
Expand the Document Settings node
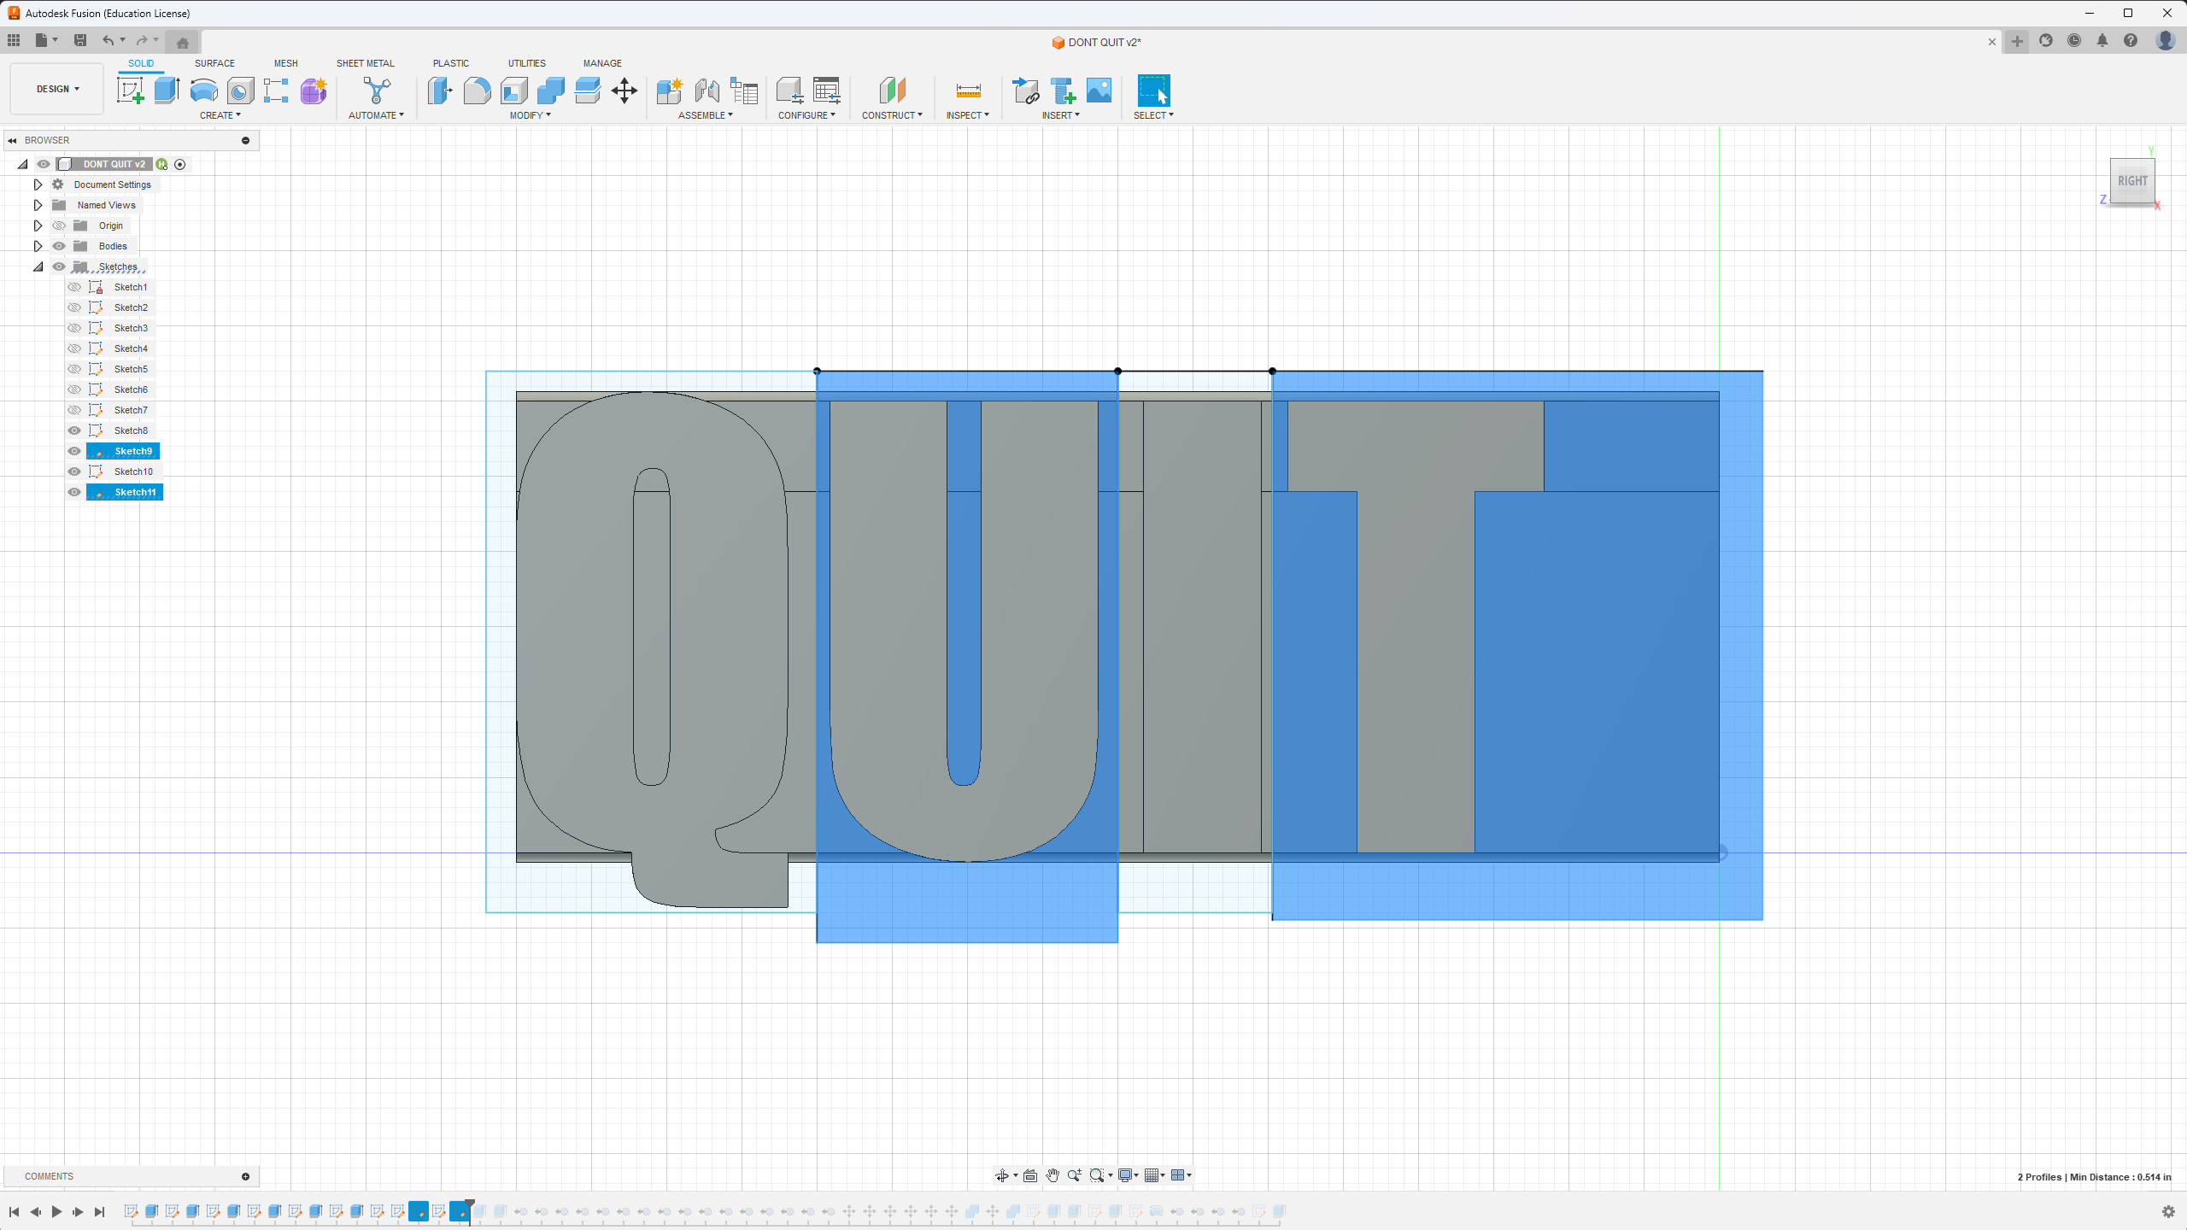coord(38,184)
